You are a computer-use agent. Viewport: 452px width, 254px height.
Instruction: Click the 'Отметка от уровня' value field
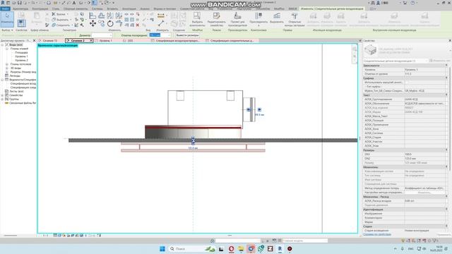(x=424, y=73)
